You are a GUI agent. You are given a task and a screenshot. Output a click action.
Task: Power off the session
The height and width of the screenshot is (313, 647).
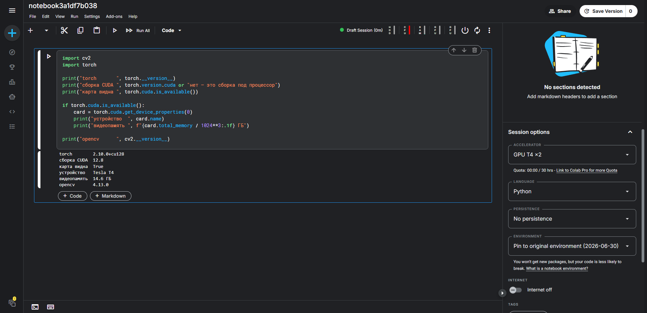[x=465, y=30]
